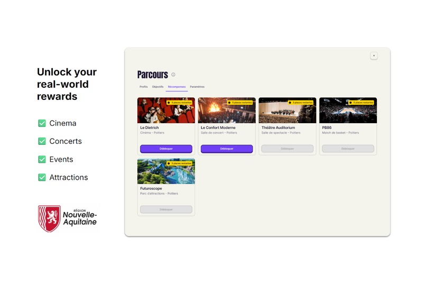Click the Théâtre Auditorium title
This screenshot has width=426, height=284.
pos(278,127)
